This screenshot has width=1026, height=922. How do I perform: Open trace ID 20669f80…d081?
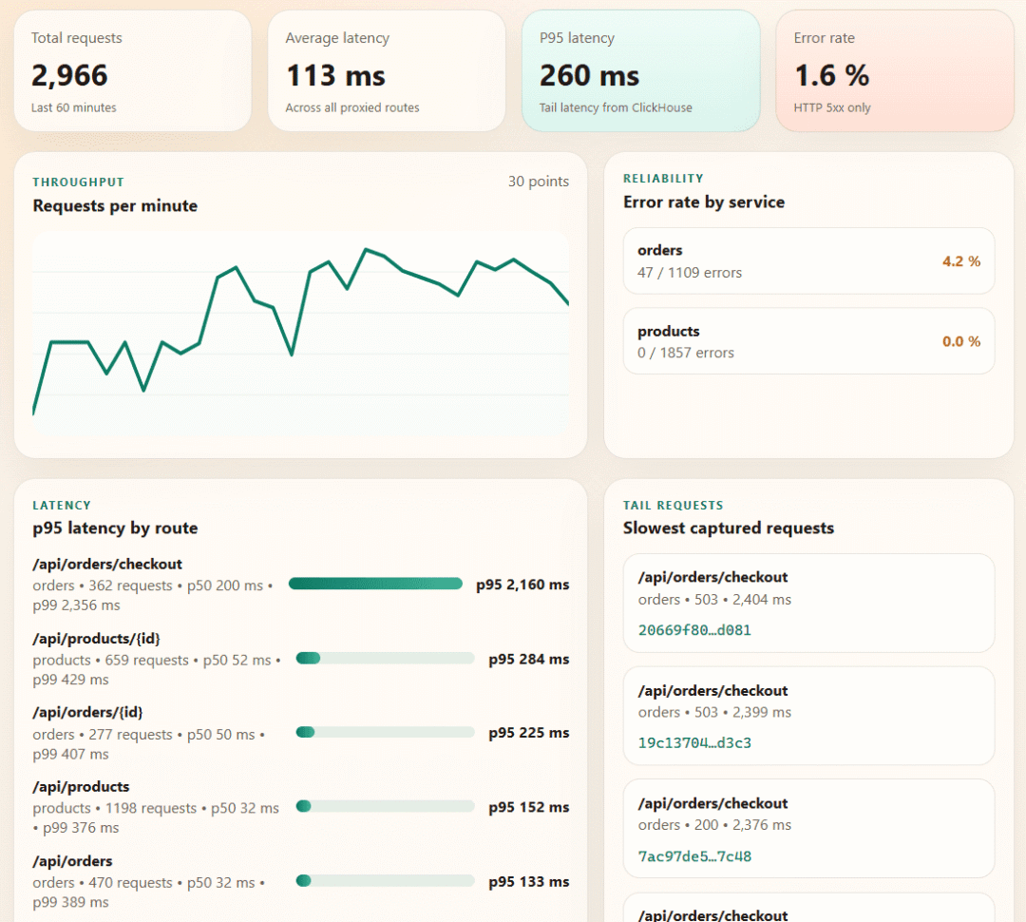[694, 630]
